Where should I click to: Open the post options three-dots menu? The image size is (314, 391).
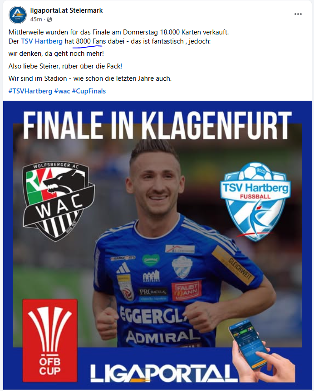(x=298, y=14)
